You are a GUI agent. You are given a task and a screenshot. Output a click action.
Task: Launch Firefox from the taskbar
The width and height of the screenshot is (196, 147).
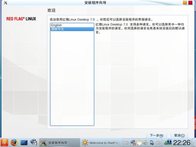pyautogui.click(x=14, y=142)
